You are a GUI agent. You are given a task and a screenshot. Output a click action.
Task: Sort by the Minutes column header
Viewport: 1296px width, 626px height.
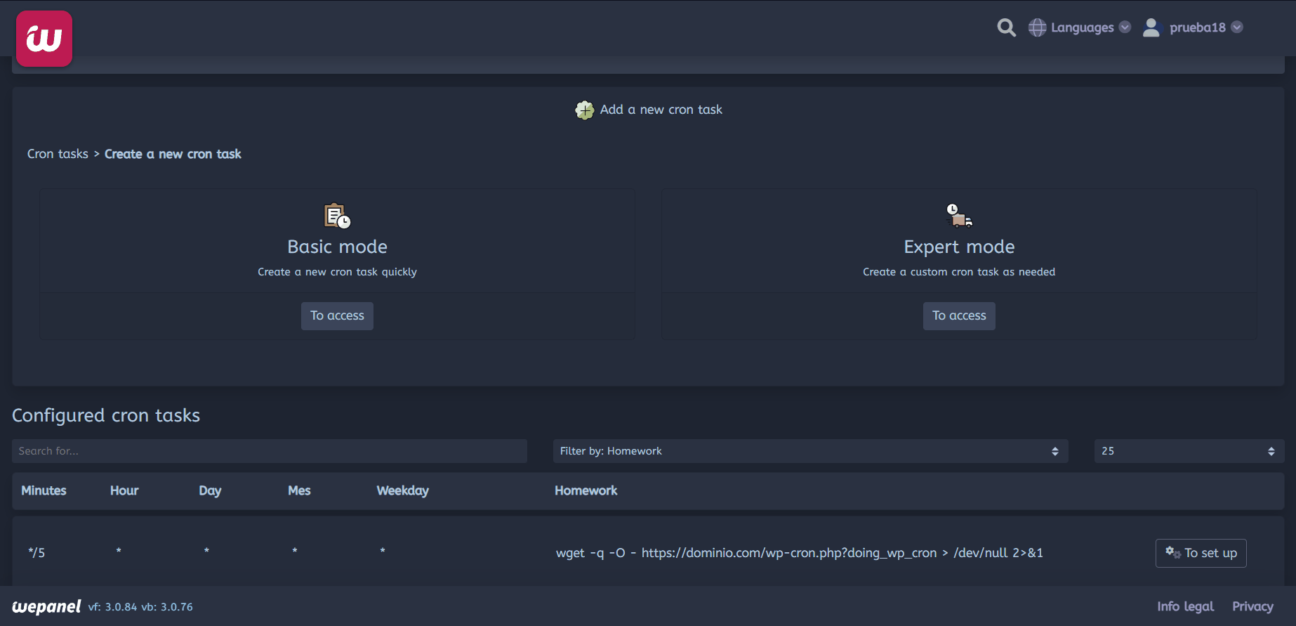[44, 490]
